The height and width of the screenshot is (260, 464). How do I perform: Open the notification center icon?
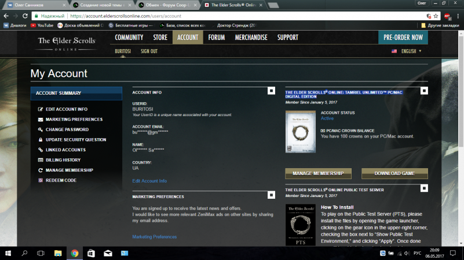point(453,253)
